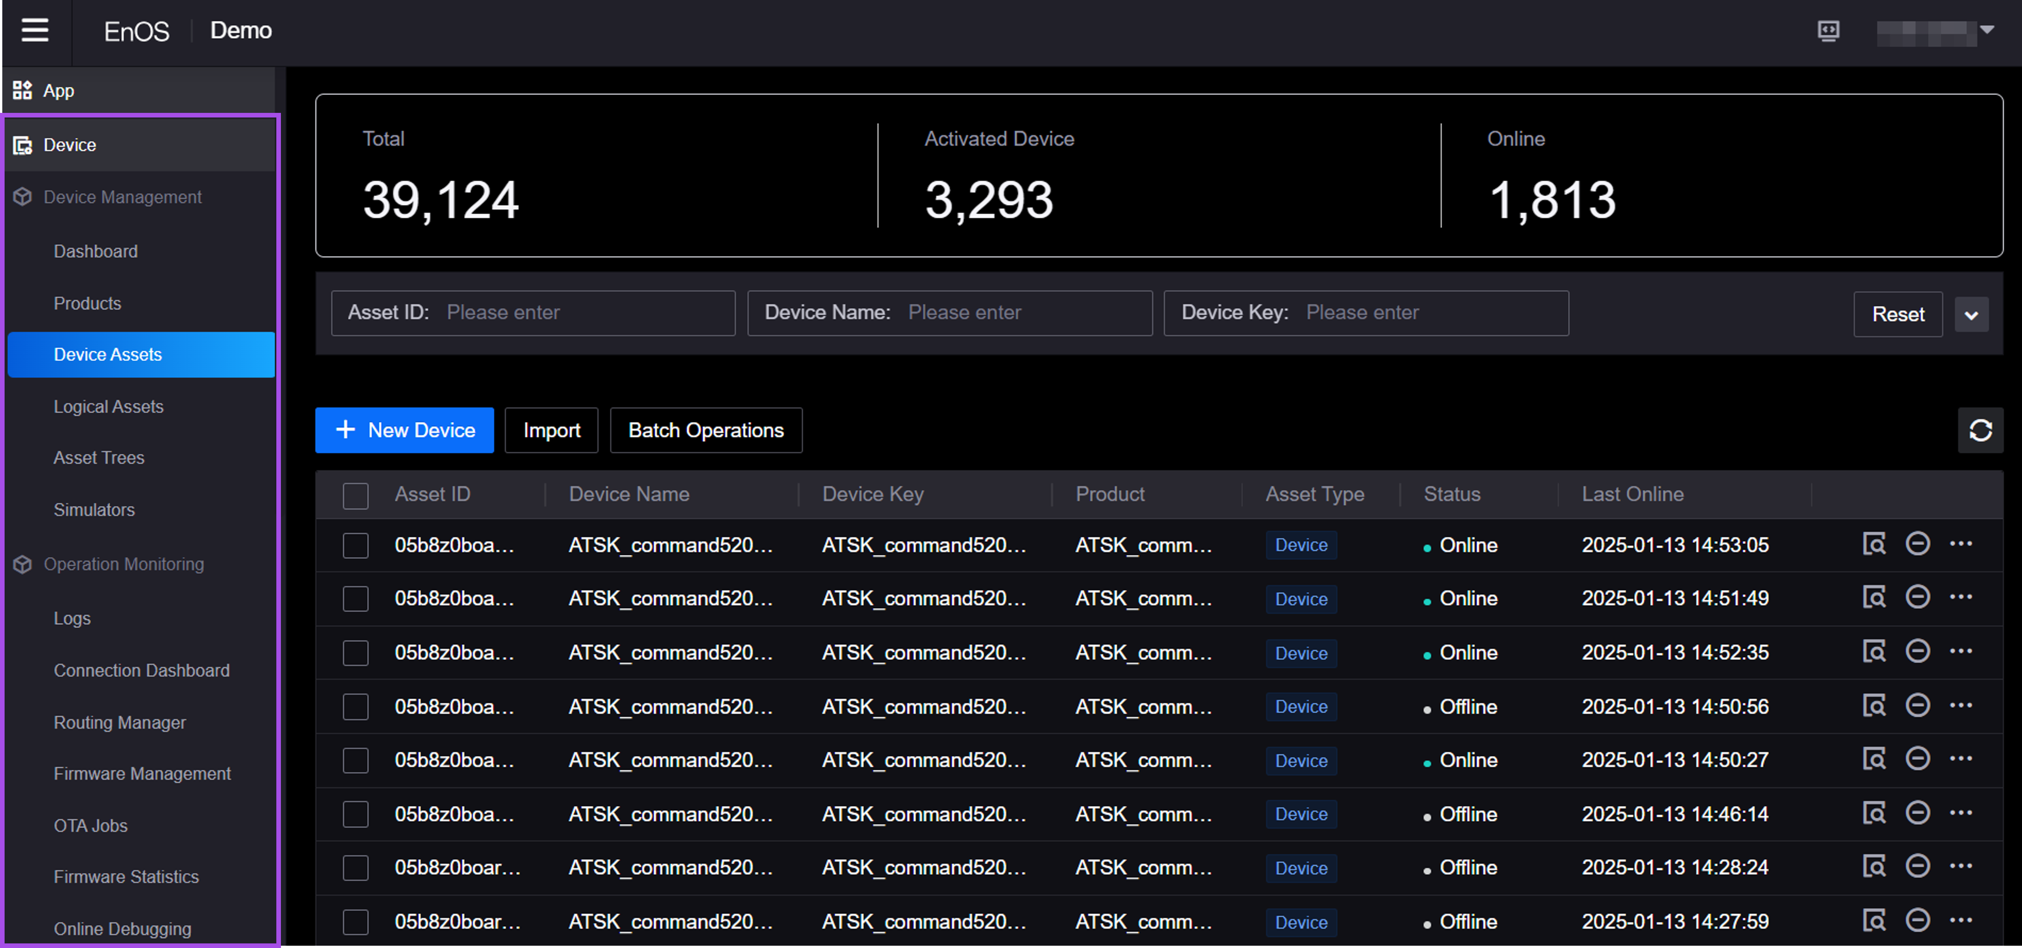Screen dimensions: 2022x948
Task: Expand additional filters next to Reset
Action: pyautogui.click(x=1971, y=315)
